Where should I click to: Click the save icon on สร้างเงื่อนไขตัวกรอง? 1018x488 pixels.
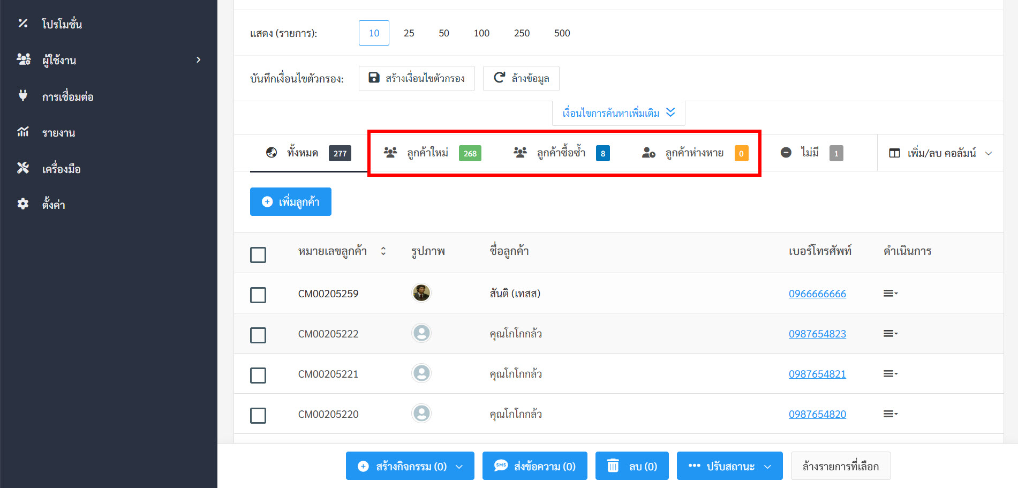pos(374,78)
